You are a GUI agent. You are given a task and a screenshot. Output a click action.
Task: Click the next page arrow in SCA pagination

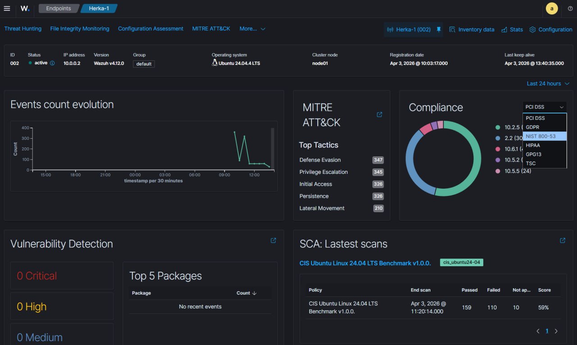pos(556,331)
